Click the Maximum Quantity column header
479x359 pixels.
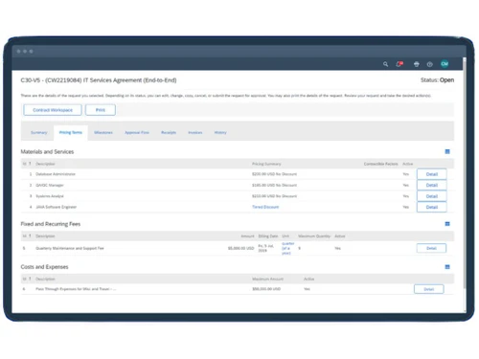coord(314,236)
